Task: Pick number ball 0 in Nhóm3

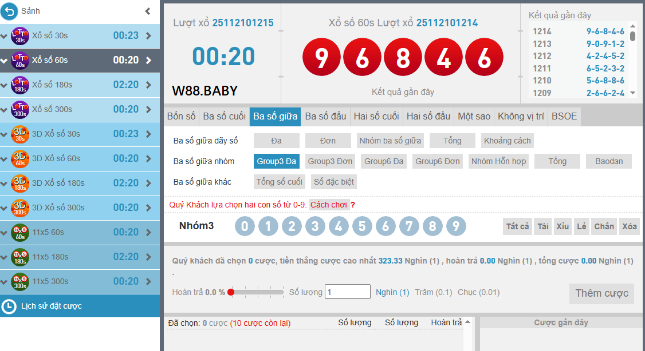Action: [245, 226]
